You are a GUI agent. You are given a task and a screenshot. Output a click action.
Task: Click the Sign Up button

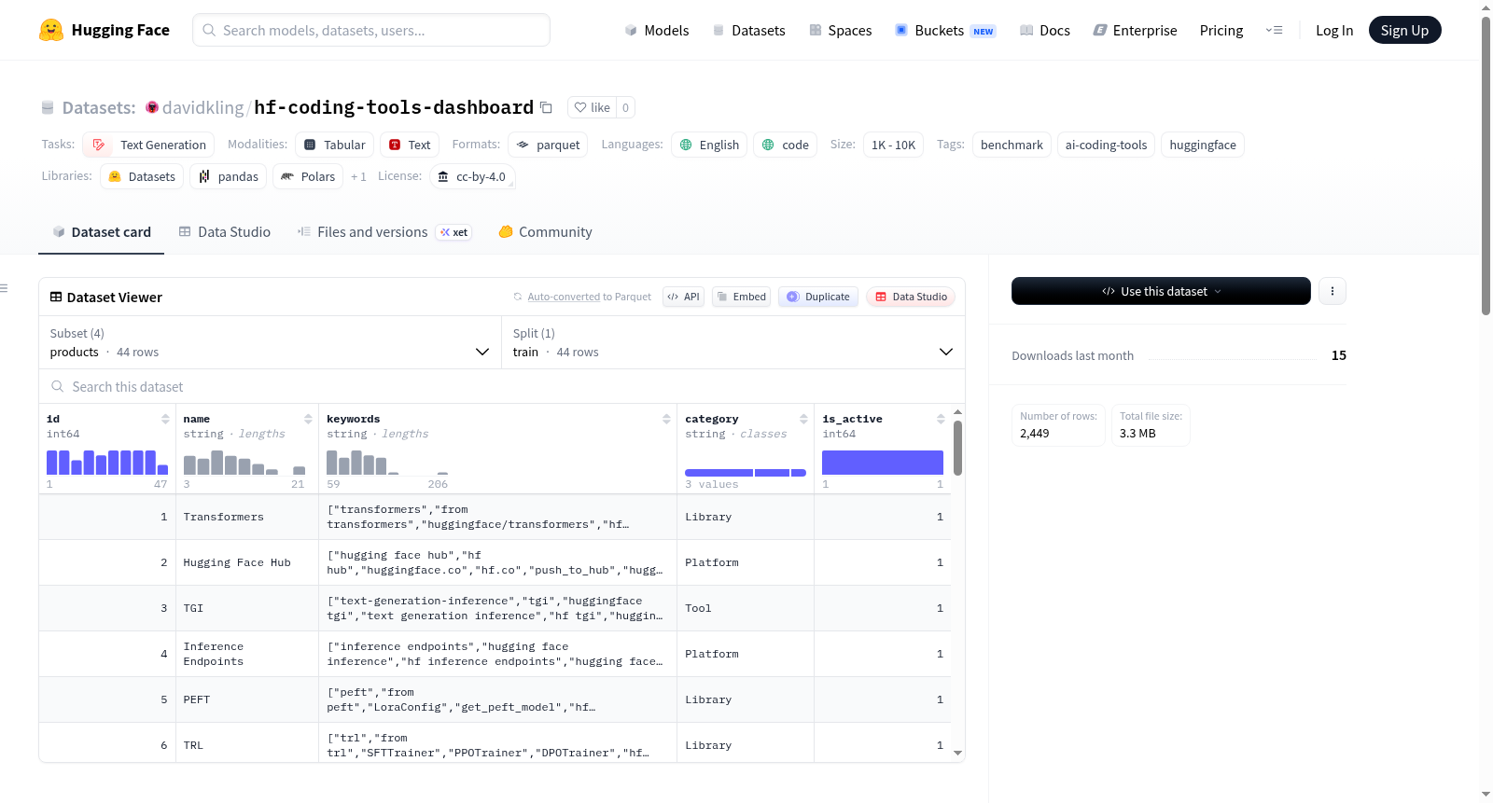1404,30
